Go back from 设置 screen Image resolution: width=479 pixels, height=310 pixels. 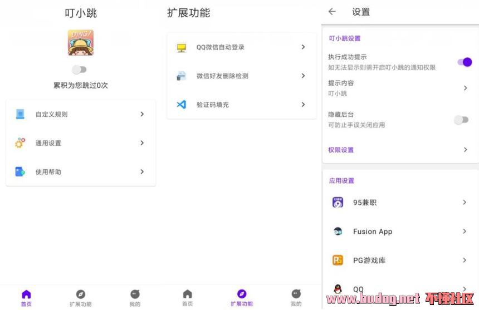(332, 12)
